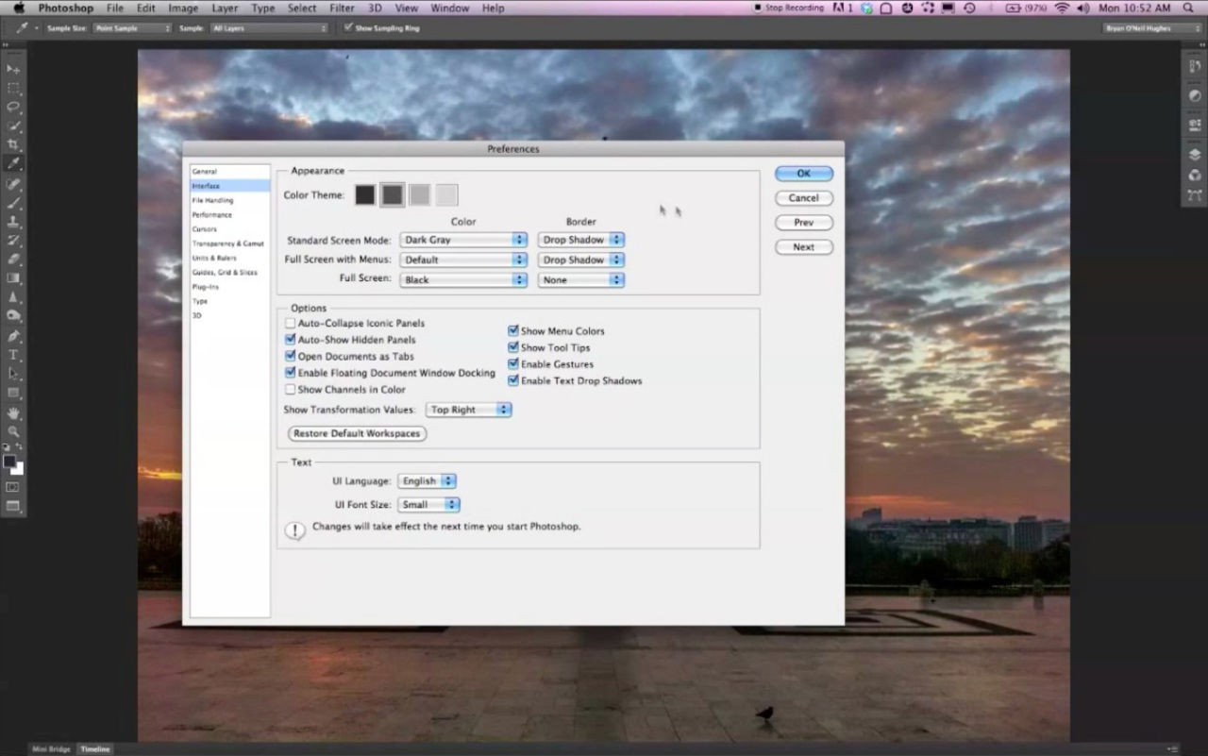Expand the UI Font Size dropdown
Viewport: 1208px width, 756px height.
tap(428, 505)
